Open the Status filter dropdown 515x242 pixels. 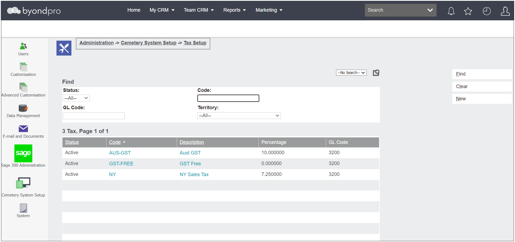tap(76, 98)
